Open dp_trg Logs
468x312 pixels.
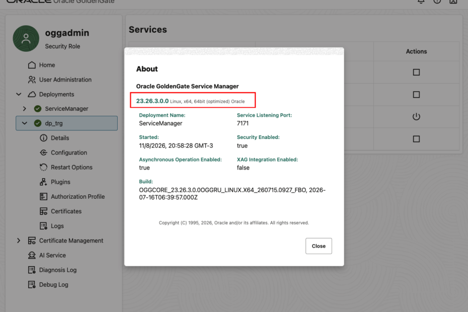(57, 226)
